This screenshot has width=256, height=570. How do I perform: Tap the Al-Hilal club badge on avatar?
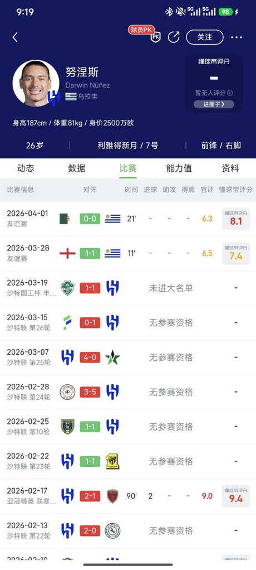coord(53,99)
